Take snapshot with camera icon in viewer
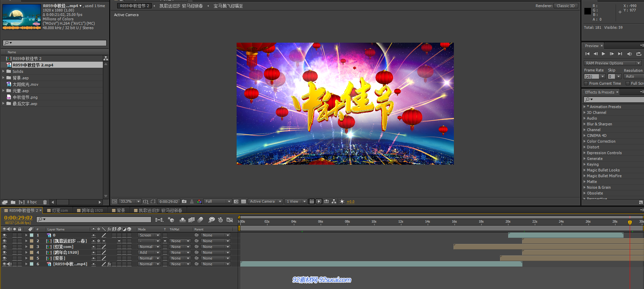Image resolution: width=644 pixels, height=289 pixels. pos(184,201)
